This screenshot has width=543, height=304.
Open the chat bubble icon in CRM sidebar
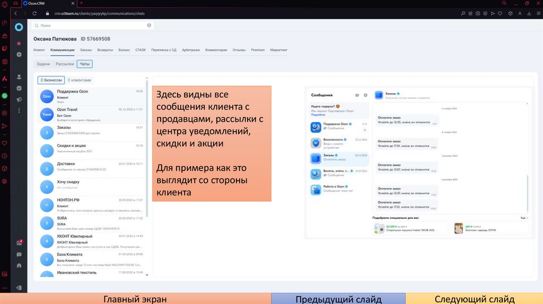19,255
